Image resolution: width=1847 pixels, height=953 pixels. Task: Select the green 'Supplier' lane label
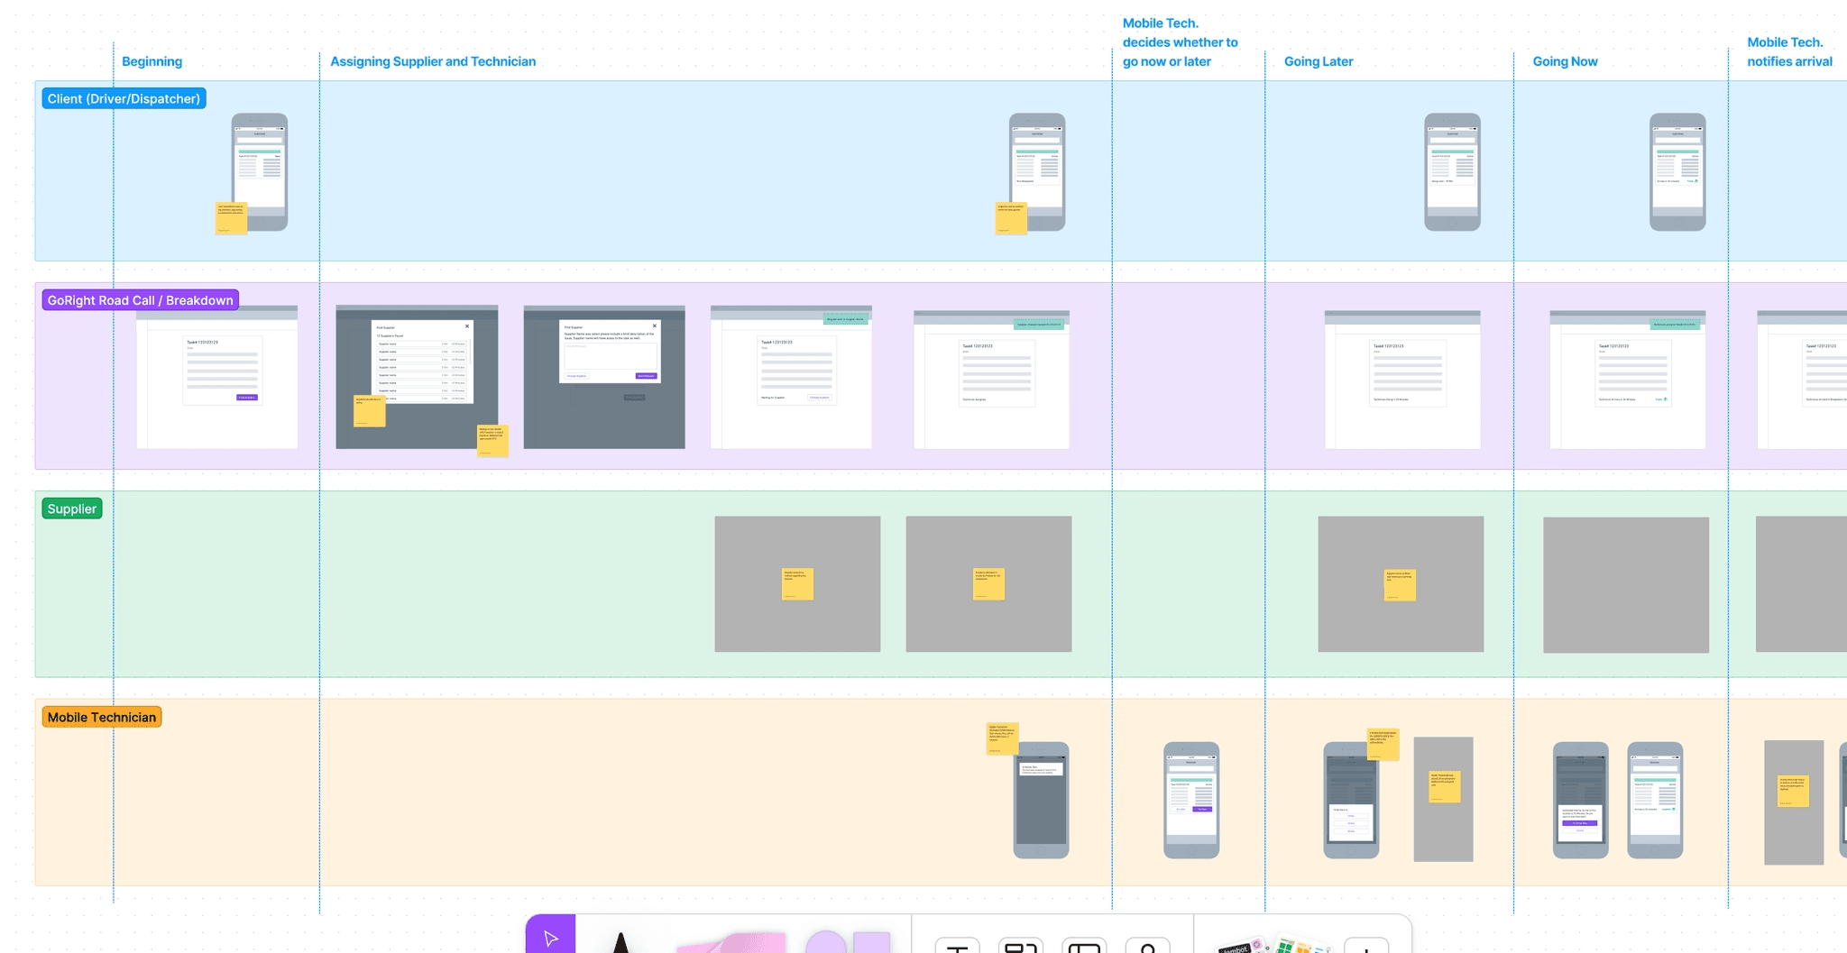click(x=71, y=509)
